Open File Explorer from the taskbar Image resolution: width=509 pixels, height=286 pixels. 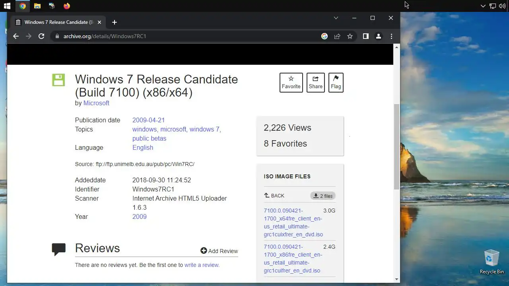coord(37,6)
